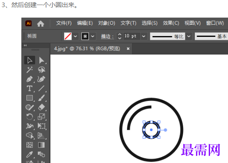Open the 对象(O) menu
Viewport: 228px width, 163px height.
[x=106, y=23]
